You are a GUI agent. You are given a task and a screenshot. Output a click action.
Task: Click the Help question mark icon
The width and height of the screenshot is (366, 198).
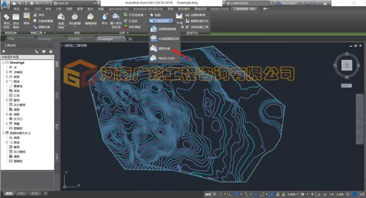tap(325, 3)
